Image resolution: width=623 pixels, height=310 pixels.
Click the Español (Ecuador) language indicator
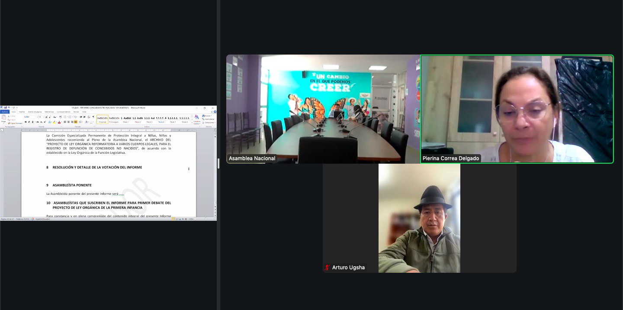point(42,219)
